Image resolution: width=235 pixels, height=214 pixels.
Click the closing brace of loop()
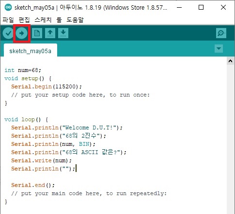click(x=6, y=201)
